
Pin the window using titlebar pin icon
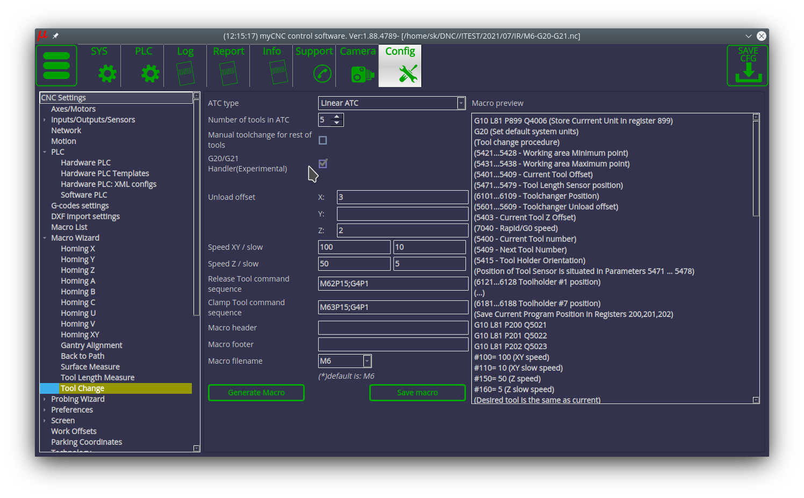coord(55,36)
